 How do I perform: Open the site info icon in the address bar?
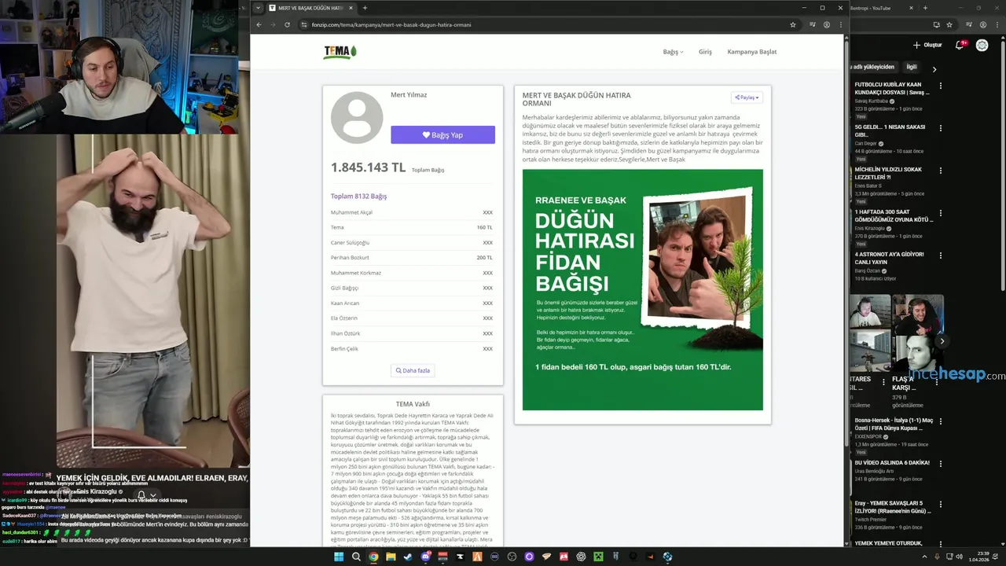(x=303, y=24)
